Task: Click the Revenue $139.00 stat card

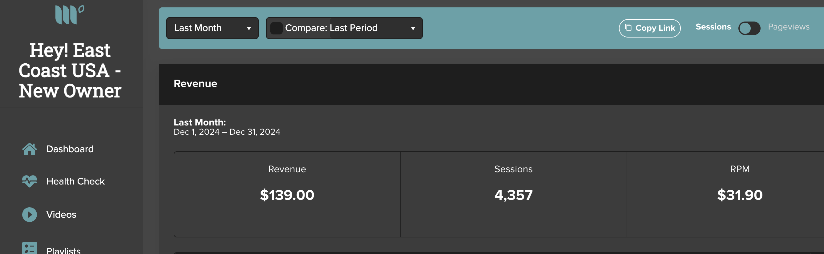Action: (x=287, y=194)
